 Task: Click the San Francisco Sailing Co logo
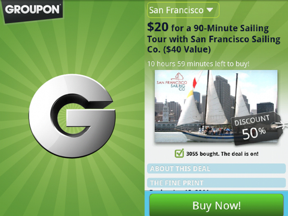[x=172, y=82]
